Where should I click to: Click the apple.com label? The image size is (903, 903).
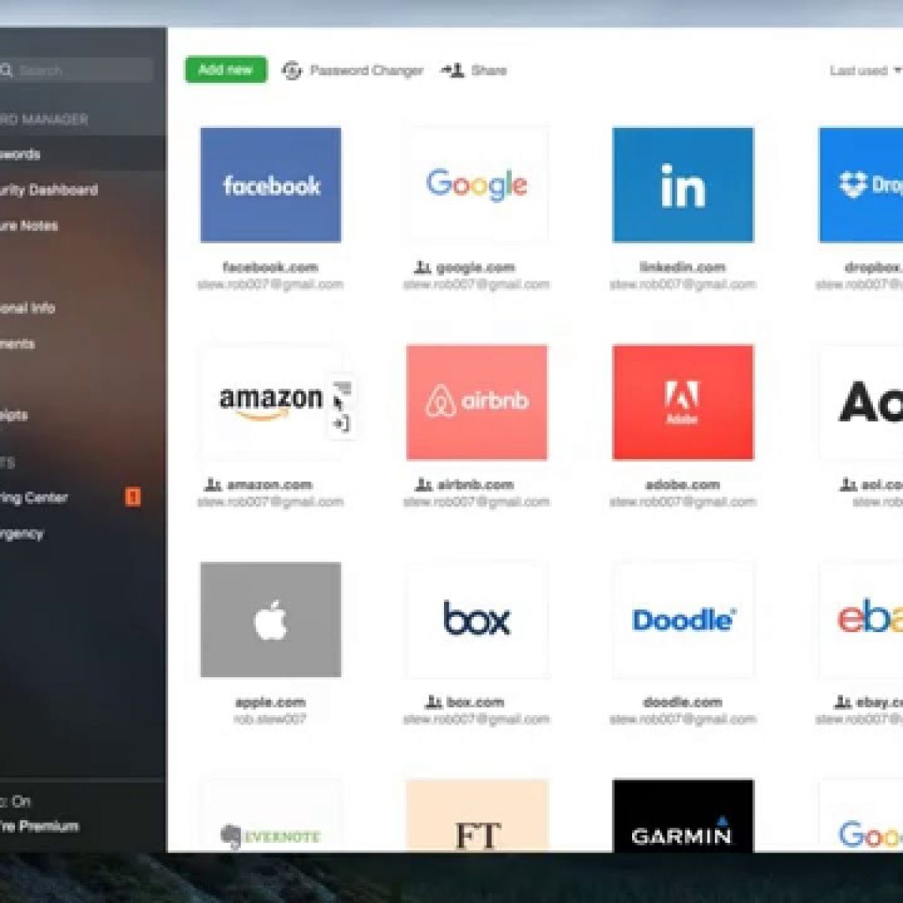pos(270,702)
